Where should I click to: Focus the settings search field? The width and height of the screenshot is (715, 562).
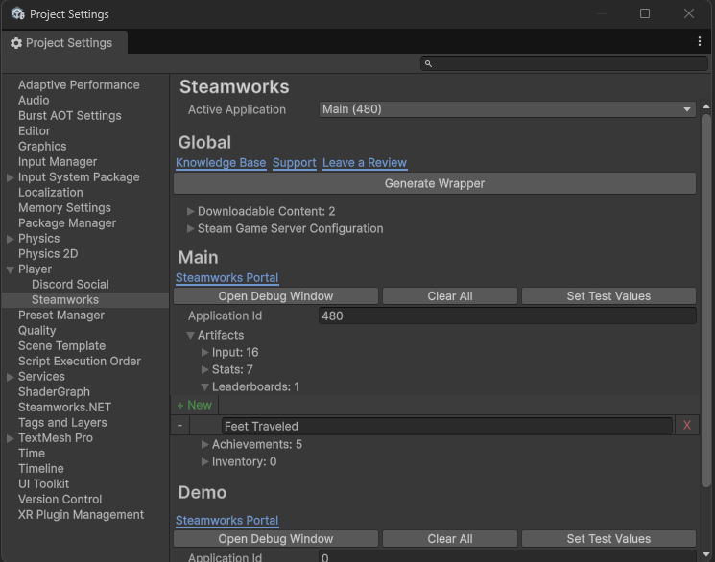(564, 63)
